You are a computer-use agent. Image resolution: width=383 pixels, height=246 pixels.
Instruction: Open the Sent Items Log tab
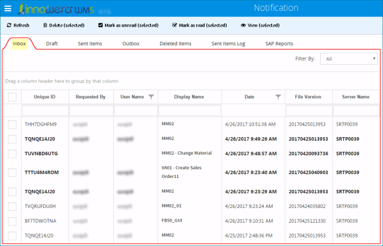click(x=228, y=44)
